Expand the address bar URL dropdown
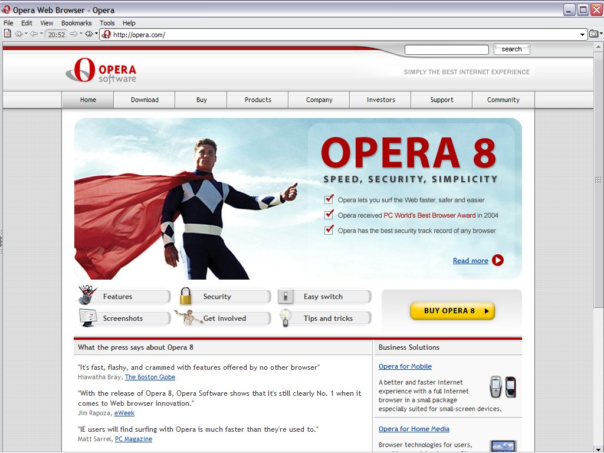 point(582,35)
